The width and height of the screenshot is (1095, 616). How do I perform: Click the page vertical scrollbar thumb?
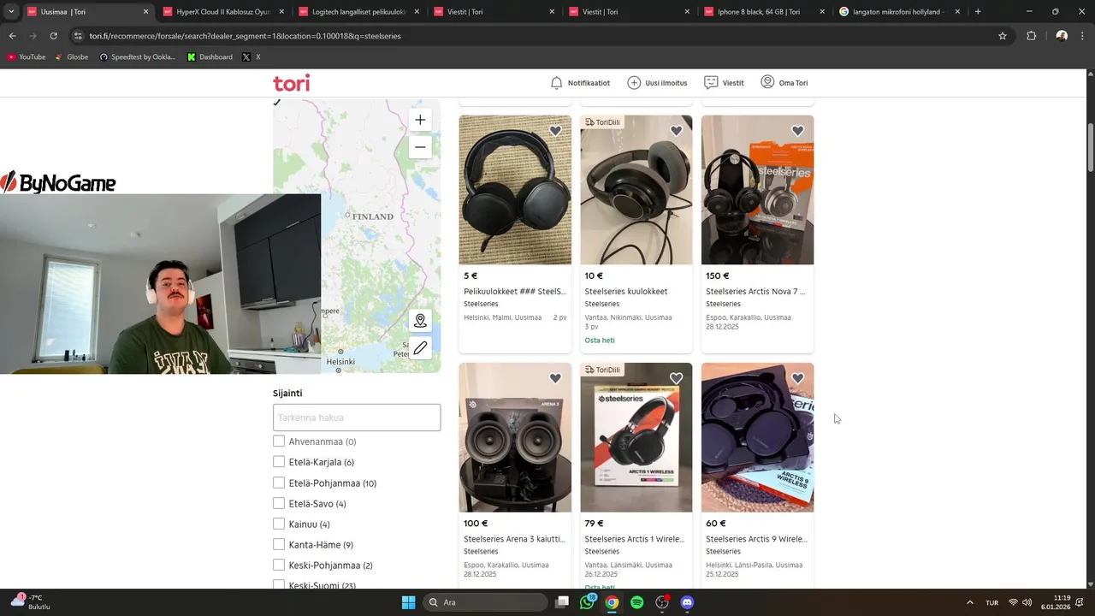[x=1090, y=147]
